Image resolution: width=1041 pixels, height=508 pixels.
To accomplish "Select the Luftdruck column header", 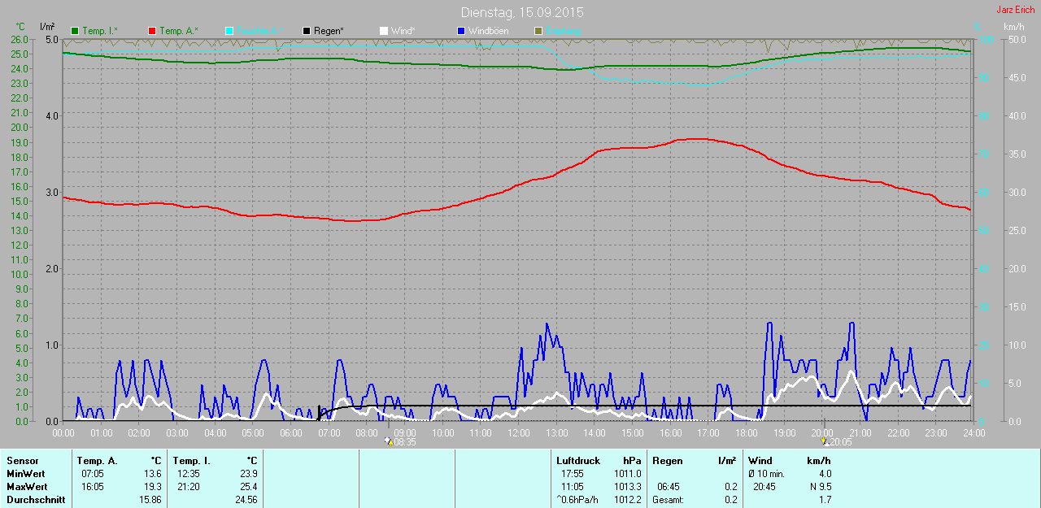I will coord(577,461).
